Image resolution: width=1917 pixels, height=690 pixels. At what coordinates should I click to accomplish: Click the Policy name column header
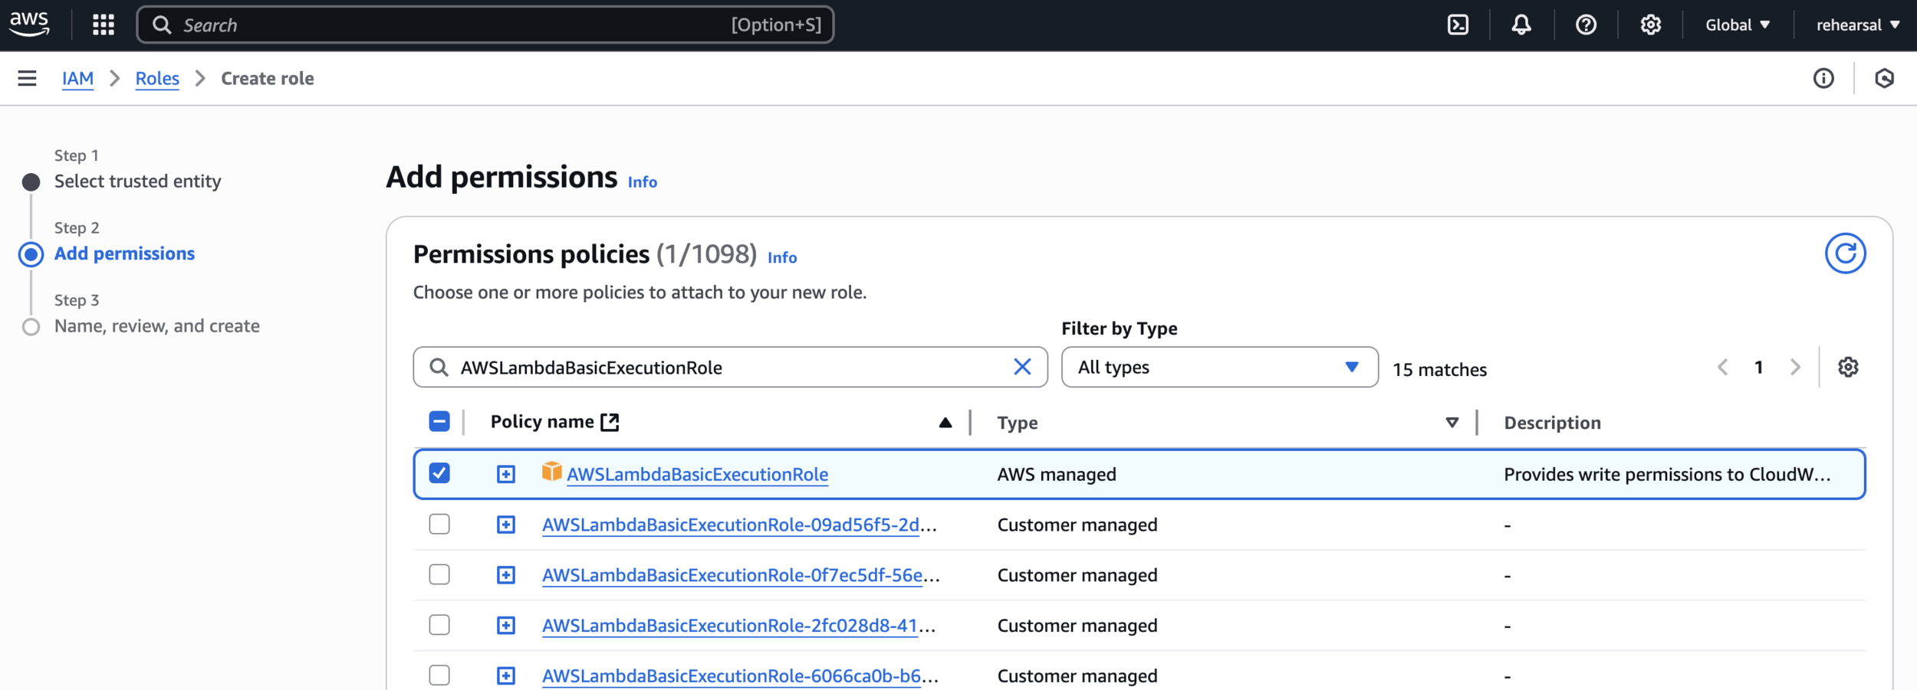coord(542,422)
